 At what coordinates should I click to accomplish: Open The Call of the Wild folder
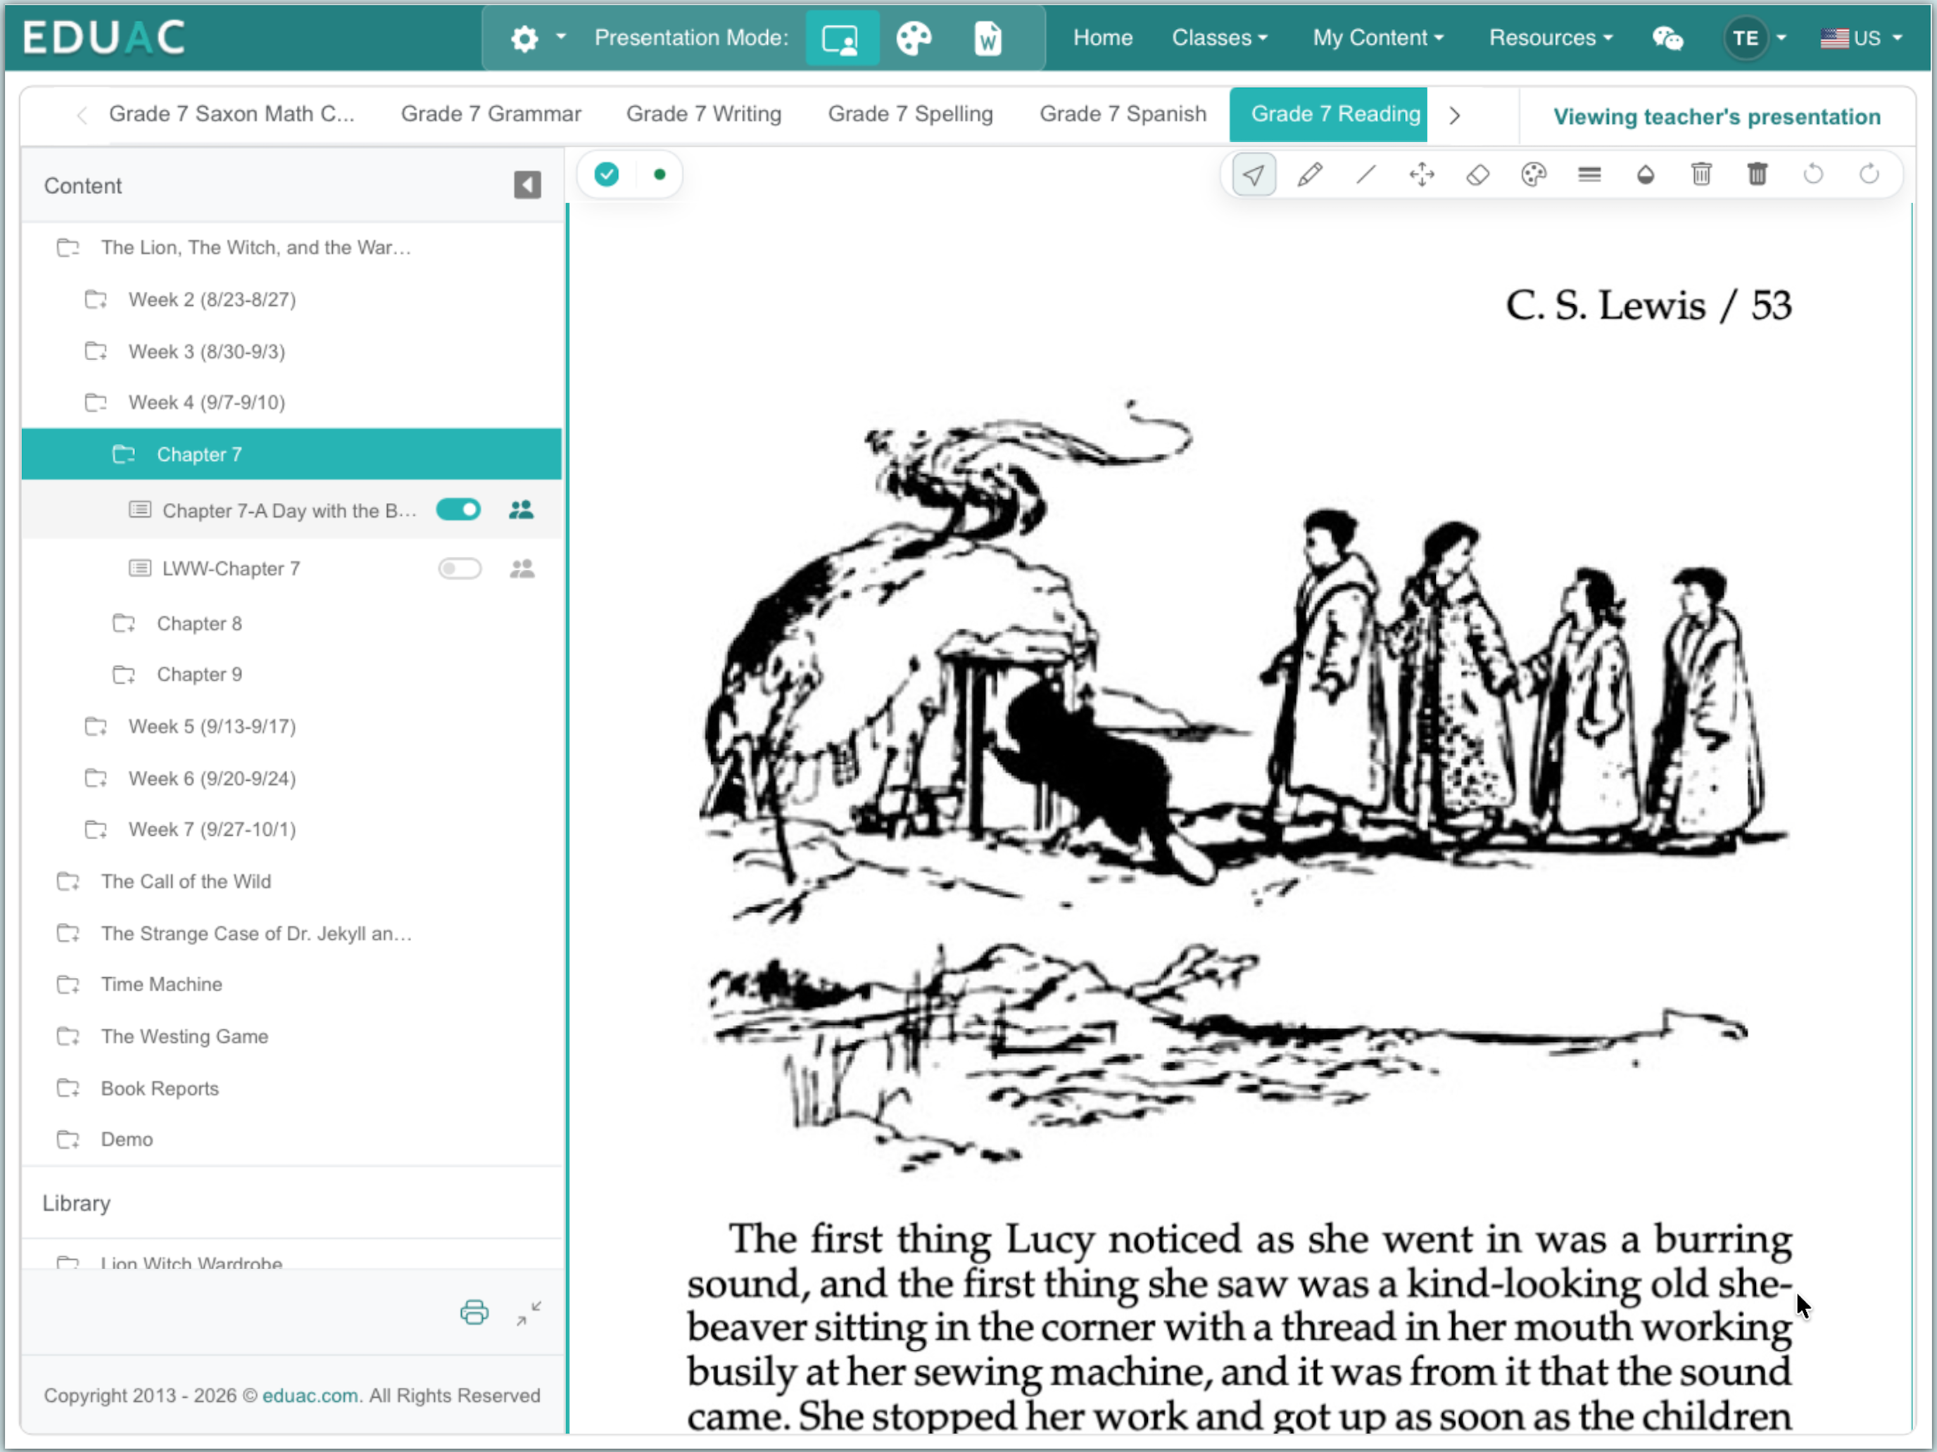coord(186,881)
